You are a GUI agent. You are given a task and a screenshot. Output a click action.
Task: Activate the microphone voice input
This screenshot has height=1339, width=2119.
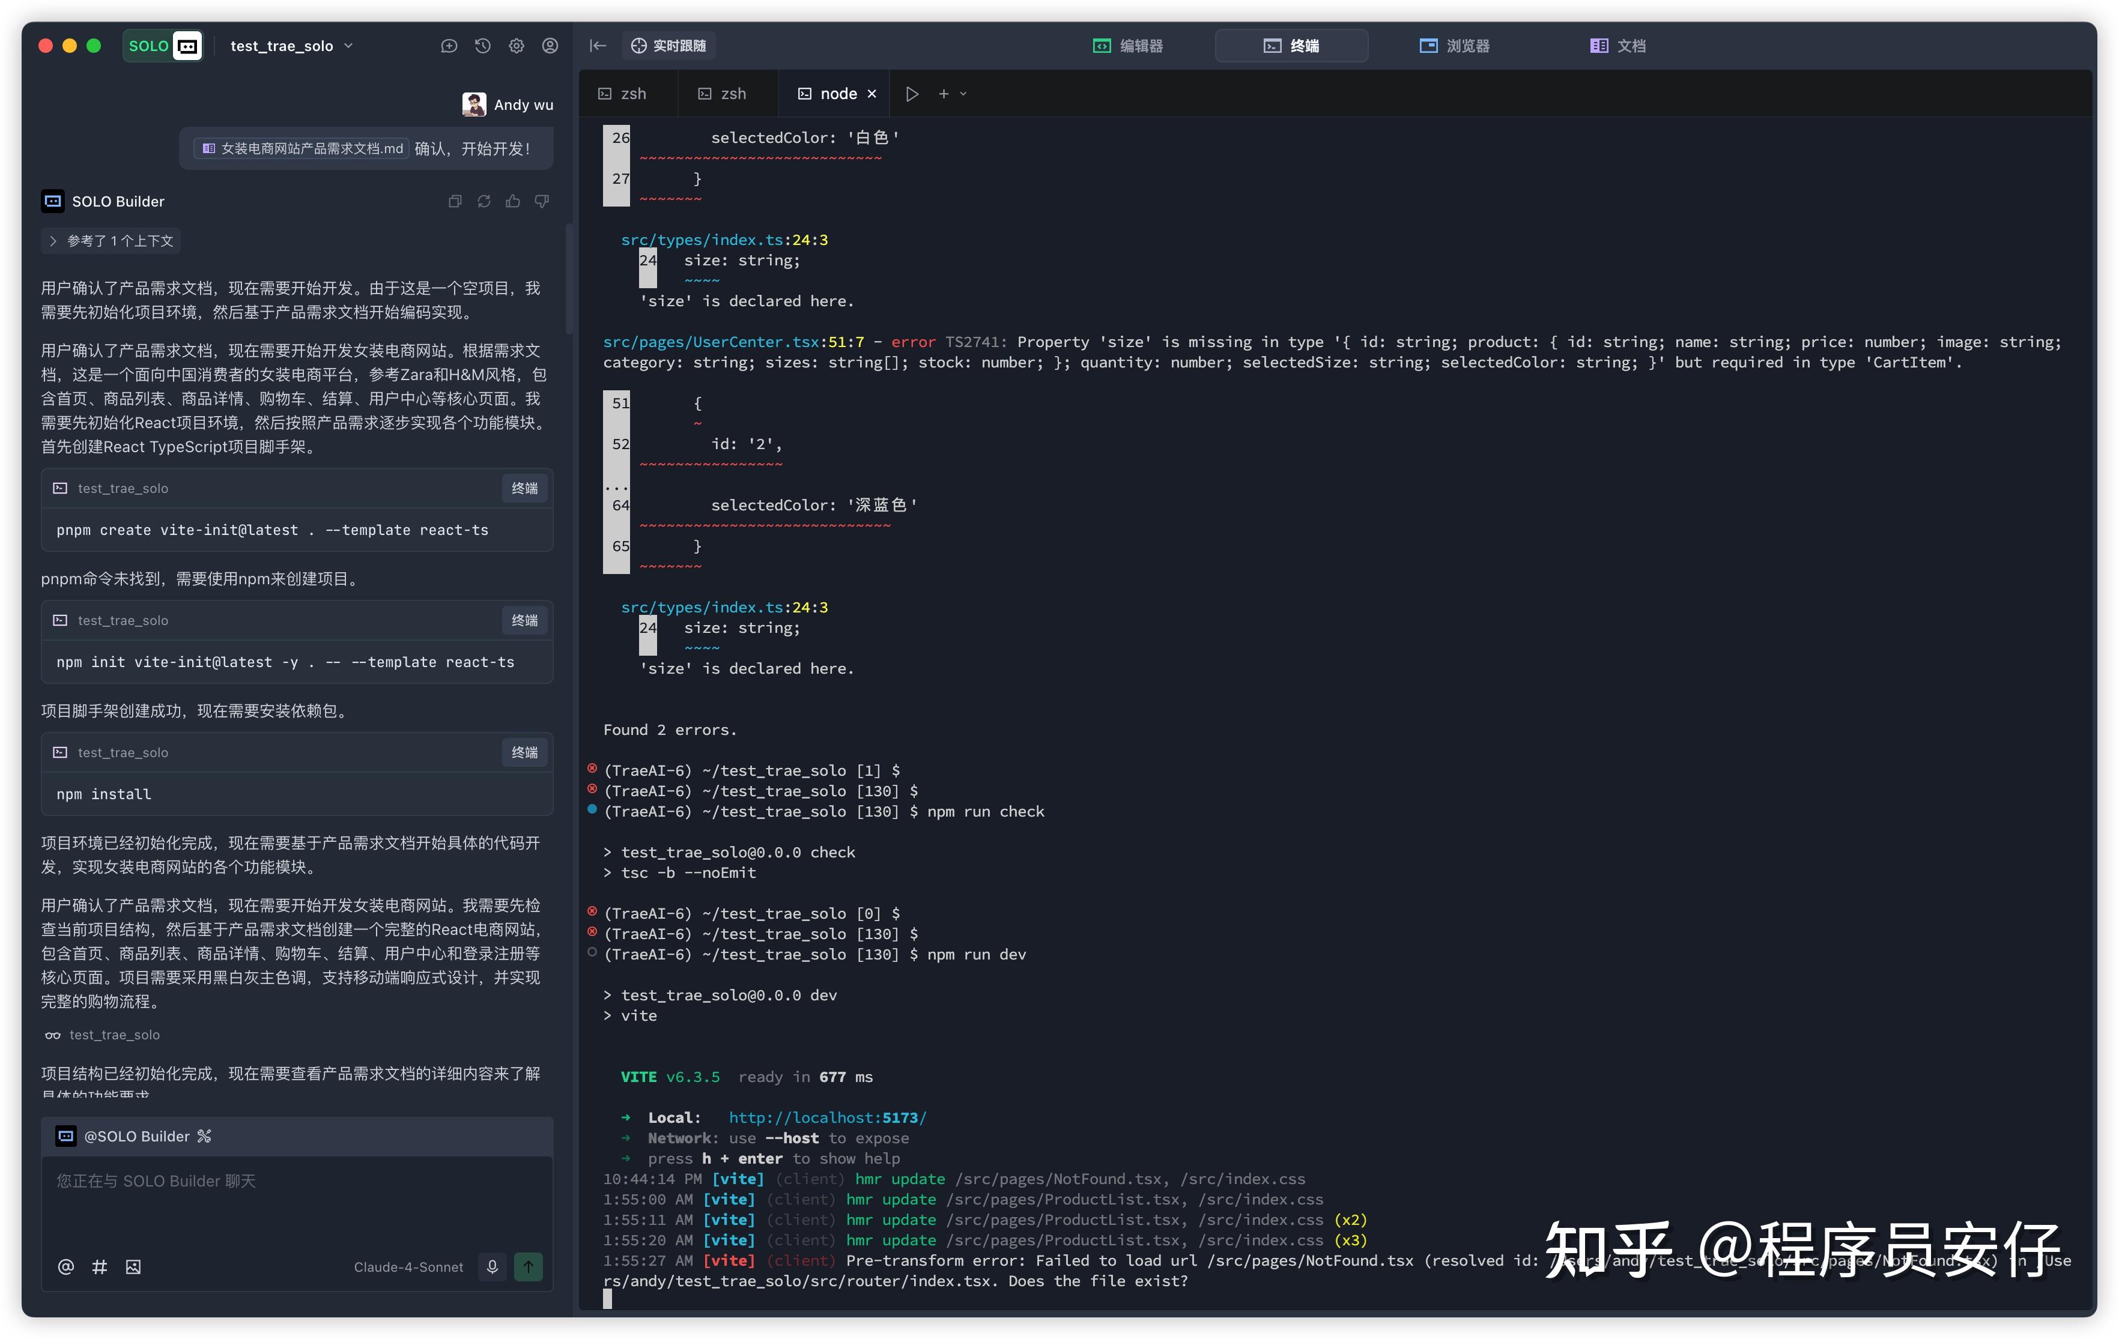492,1267
